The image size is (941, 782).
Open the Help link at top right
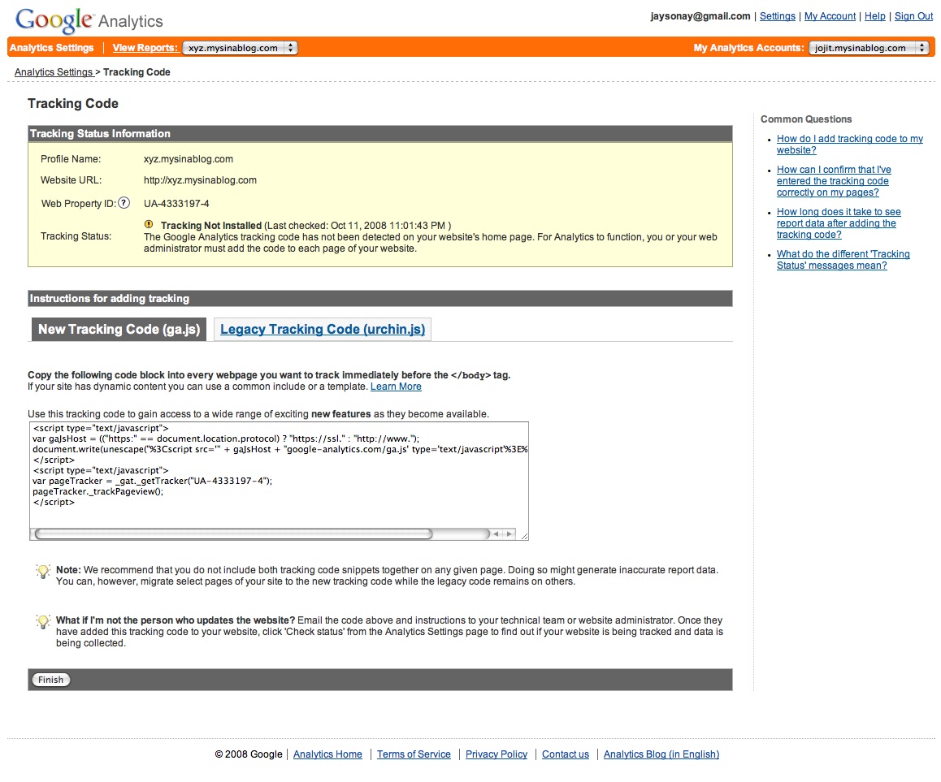(x=875, y=16)
